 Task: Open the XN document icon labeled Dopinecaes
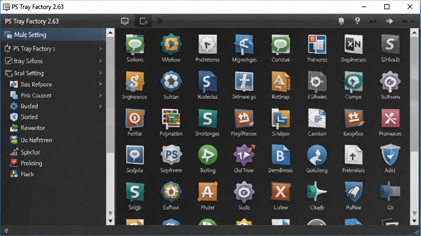tap(353, 44)
